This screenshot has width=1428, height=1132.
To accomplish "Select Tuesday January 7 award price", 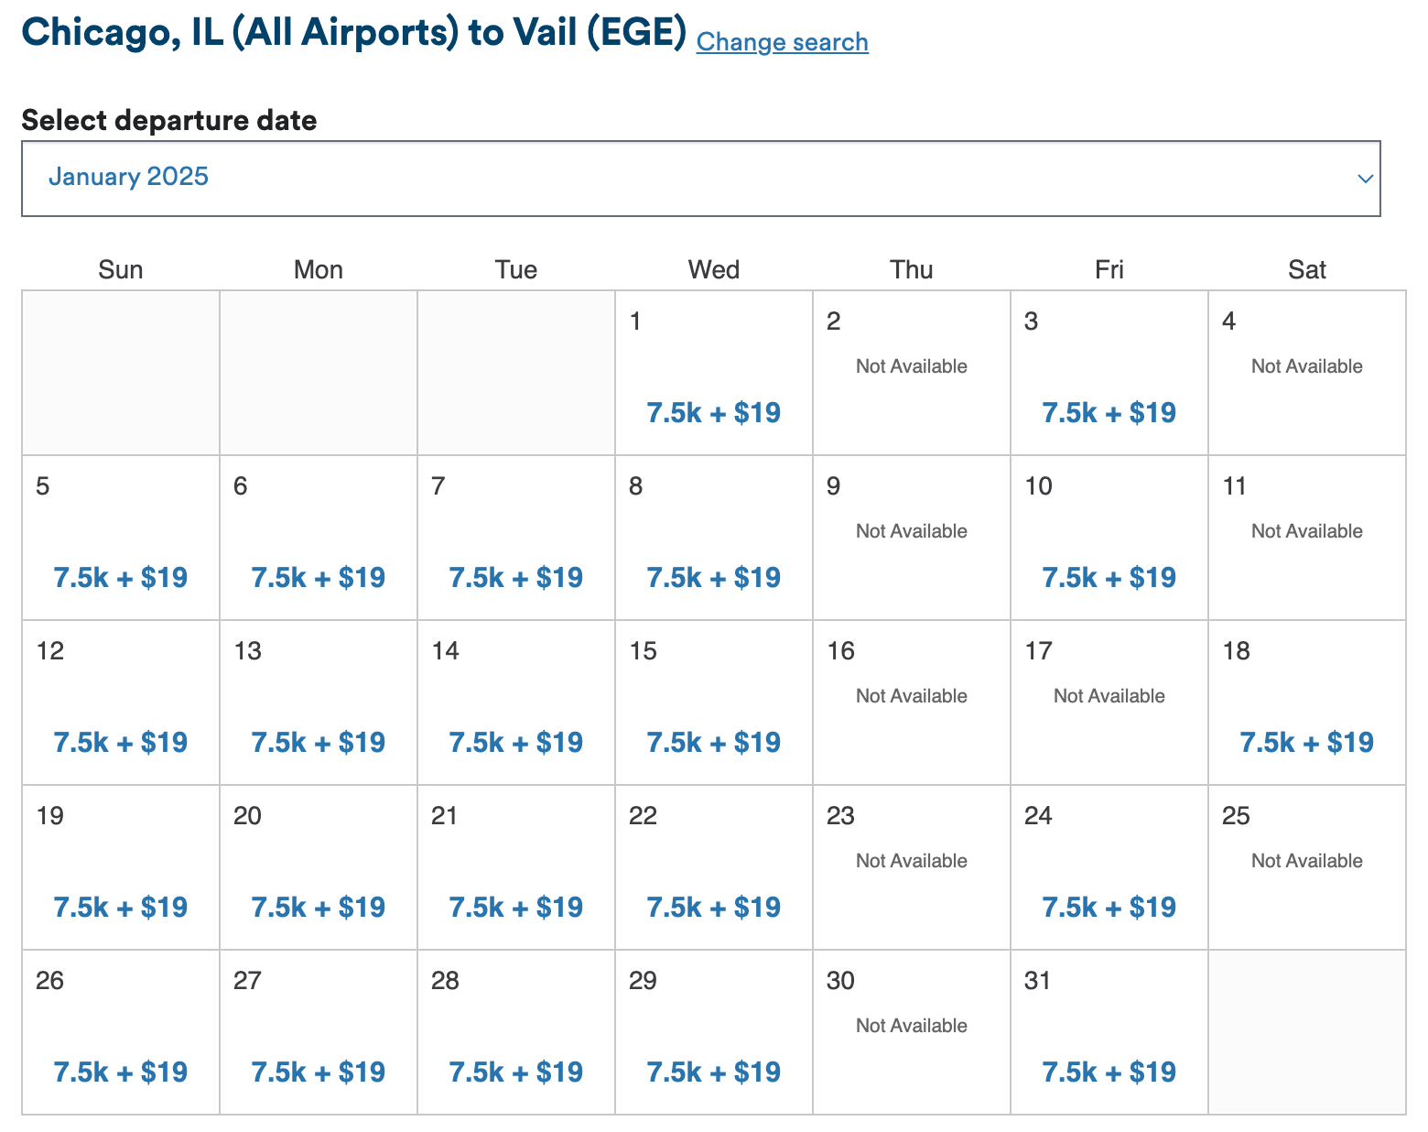I will click(x=515, y=578).
